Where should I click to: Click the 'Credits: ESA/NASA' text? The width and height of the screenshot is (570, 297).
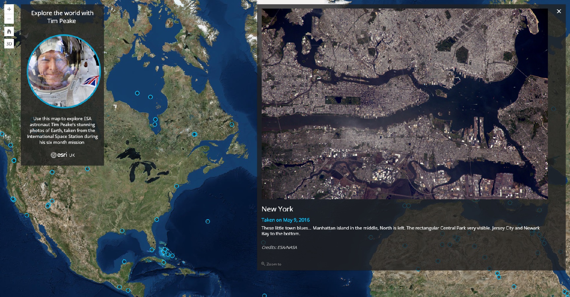point(279,248)
